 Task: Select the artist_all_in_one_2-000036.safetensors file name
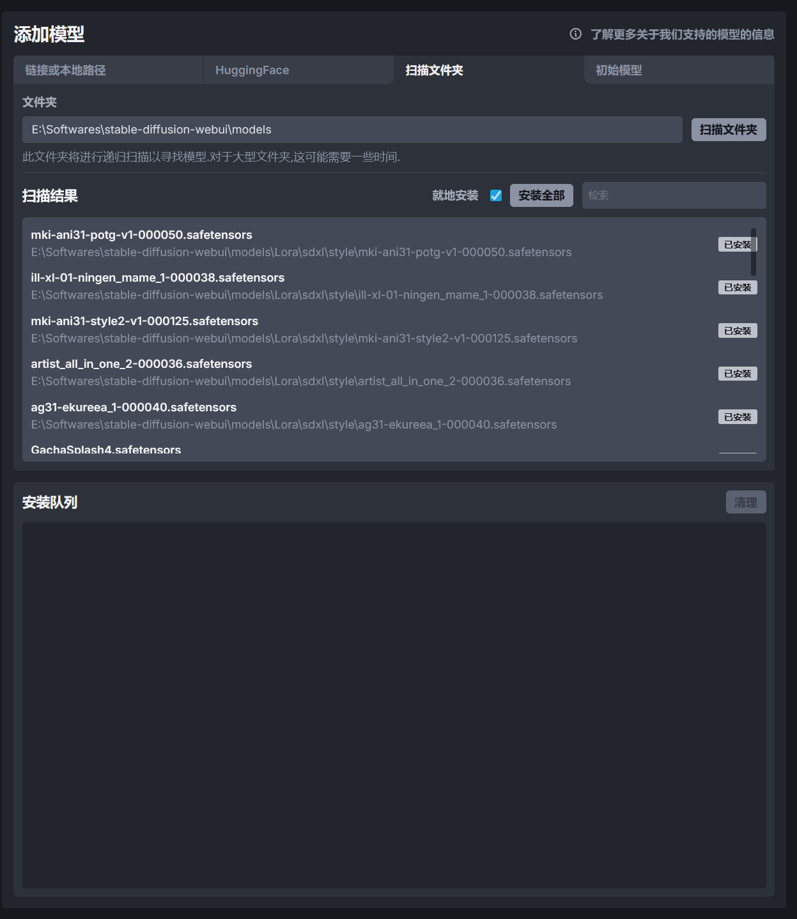pos(141,364)
